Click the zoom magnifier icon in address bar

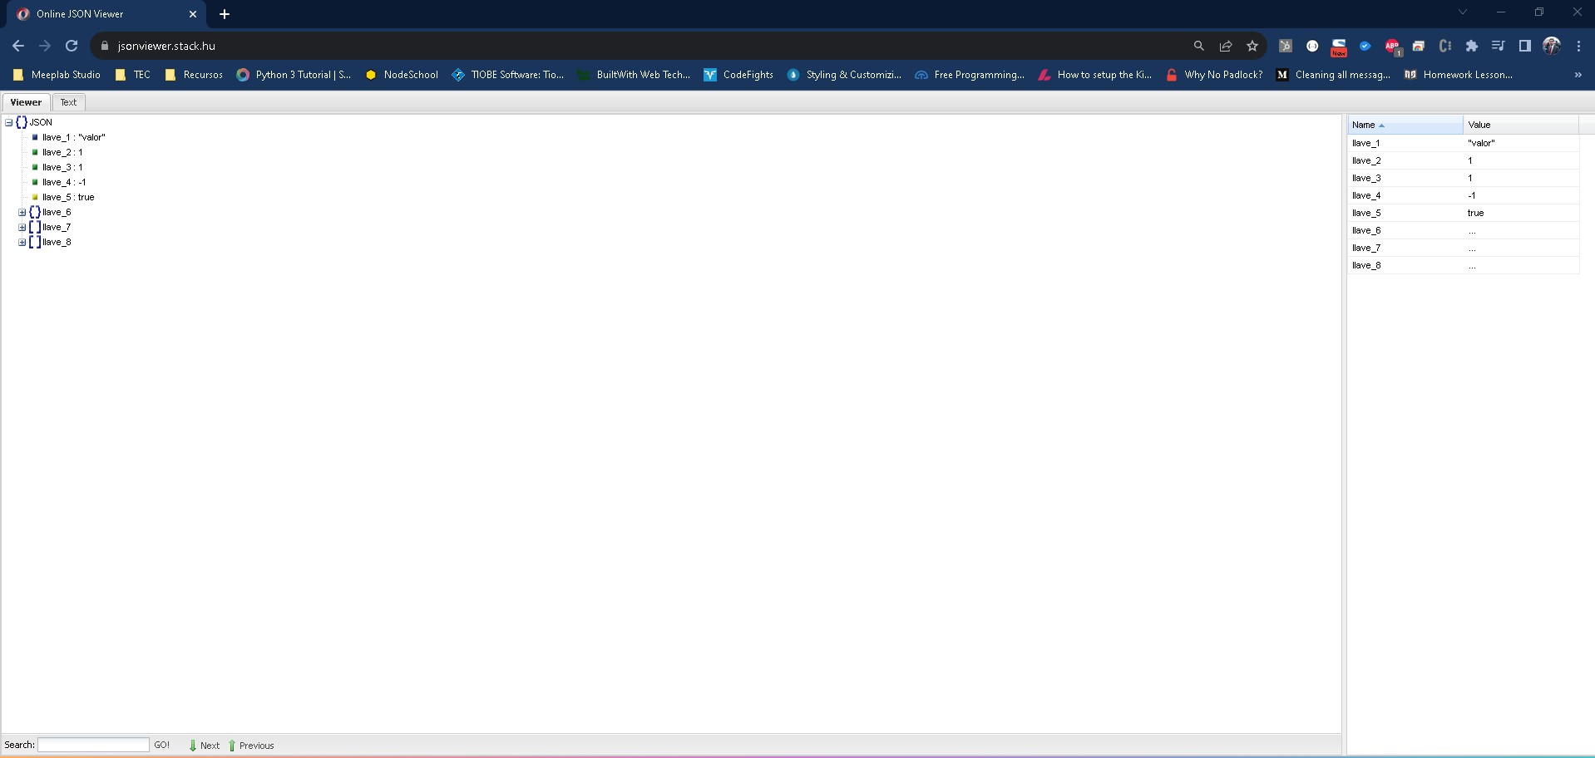pos(1198,46)
